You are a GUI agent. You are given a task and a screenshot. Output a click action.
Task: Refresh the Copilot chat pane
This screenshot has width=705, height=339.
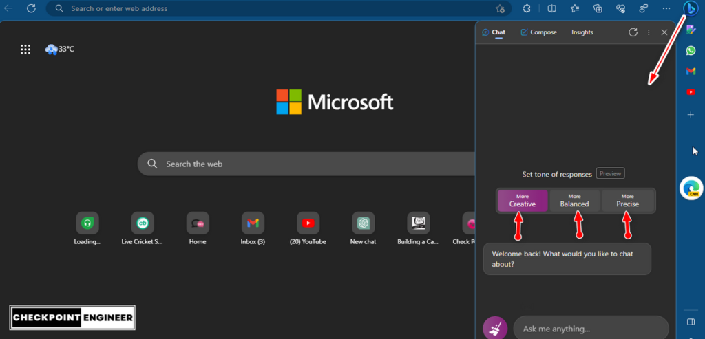[x=633, y=32]
